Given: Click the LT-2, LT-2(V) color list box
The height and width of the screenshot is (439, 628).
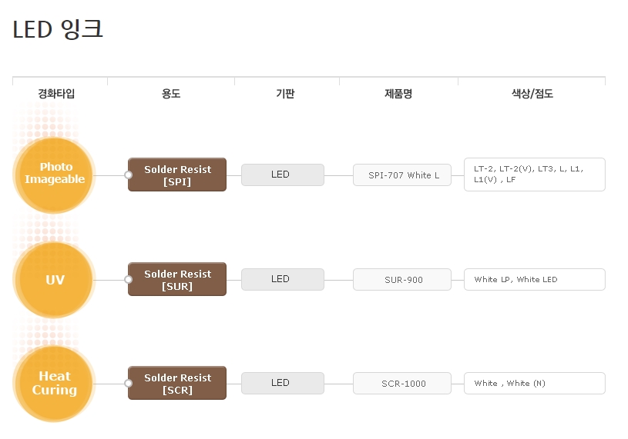Looking at the screenshot, I should pyautogui.click(x=534, y=175).
